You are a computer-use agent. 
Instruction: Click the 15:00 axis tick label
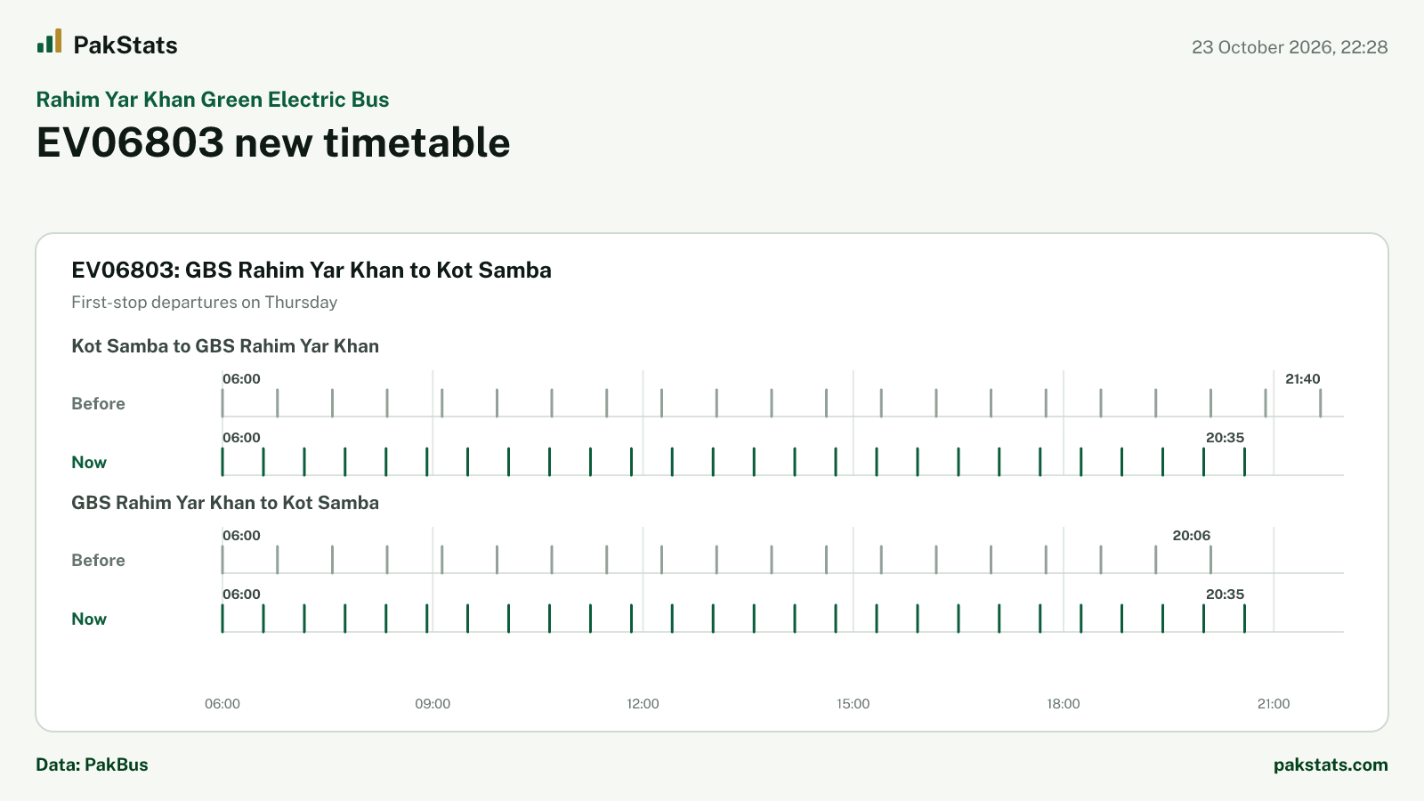(x=854, y=704)
